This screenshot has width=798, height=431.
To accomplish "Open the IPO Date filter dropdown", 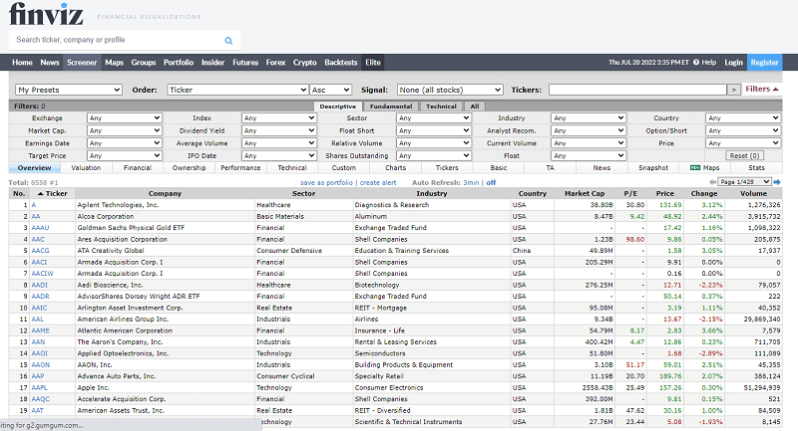I will coord(279,156).
